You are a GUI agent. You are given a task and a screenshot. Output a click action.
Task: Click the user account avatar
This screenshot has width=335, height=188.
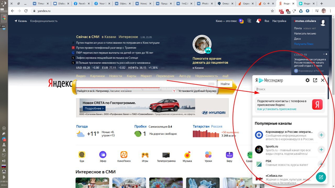323,22
